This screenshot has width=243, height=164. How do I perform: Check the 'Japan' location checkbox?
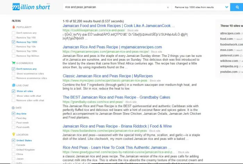pos(14,158)
